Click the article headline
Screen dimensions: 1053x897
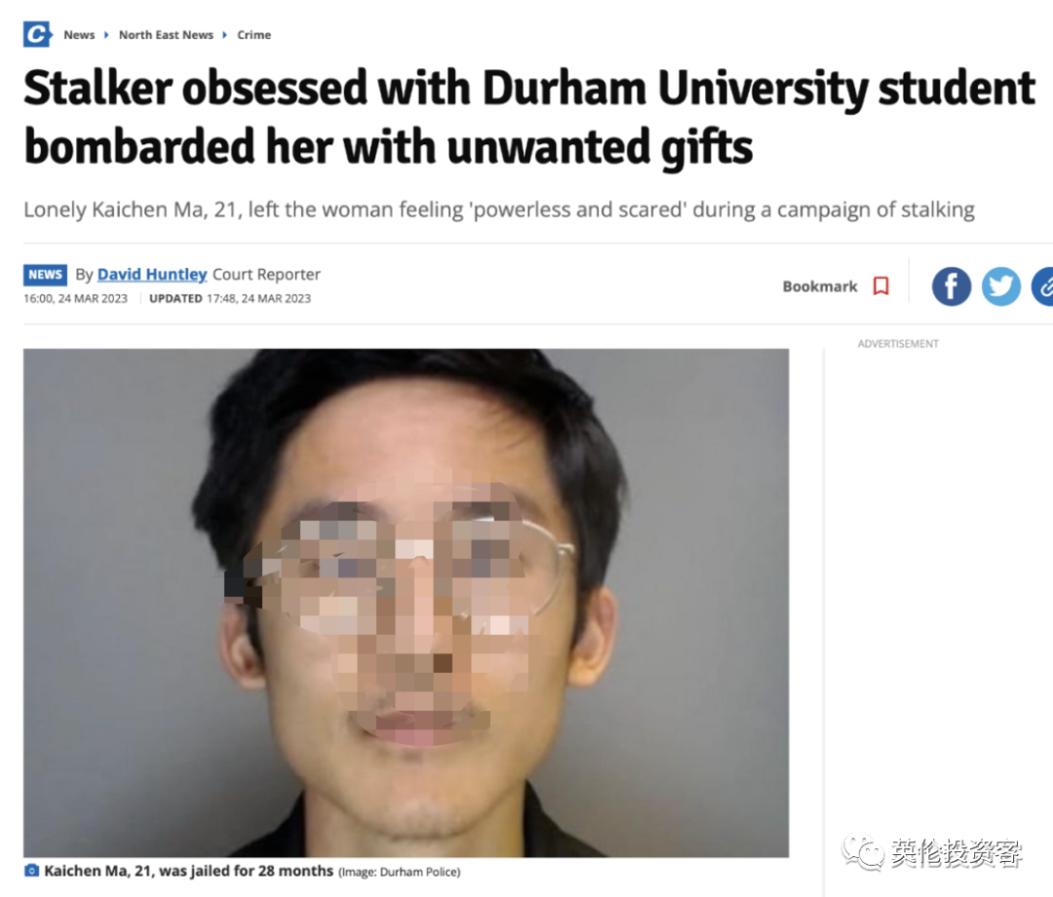529,117
